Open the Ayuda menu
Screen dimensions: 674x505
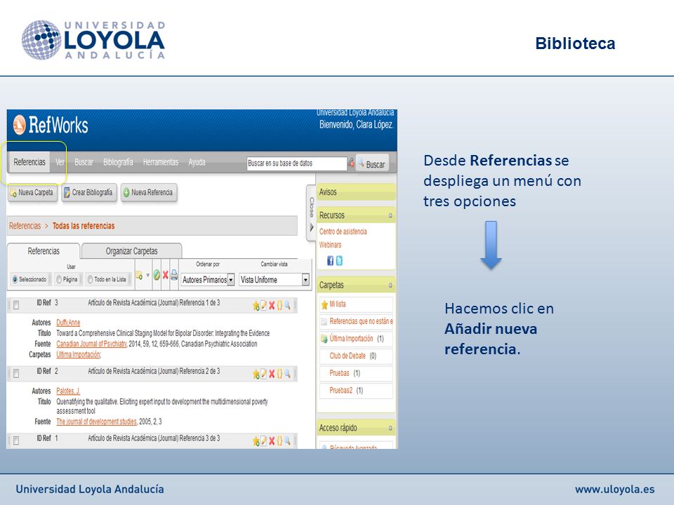(x=197, y=162)
